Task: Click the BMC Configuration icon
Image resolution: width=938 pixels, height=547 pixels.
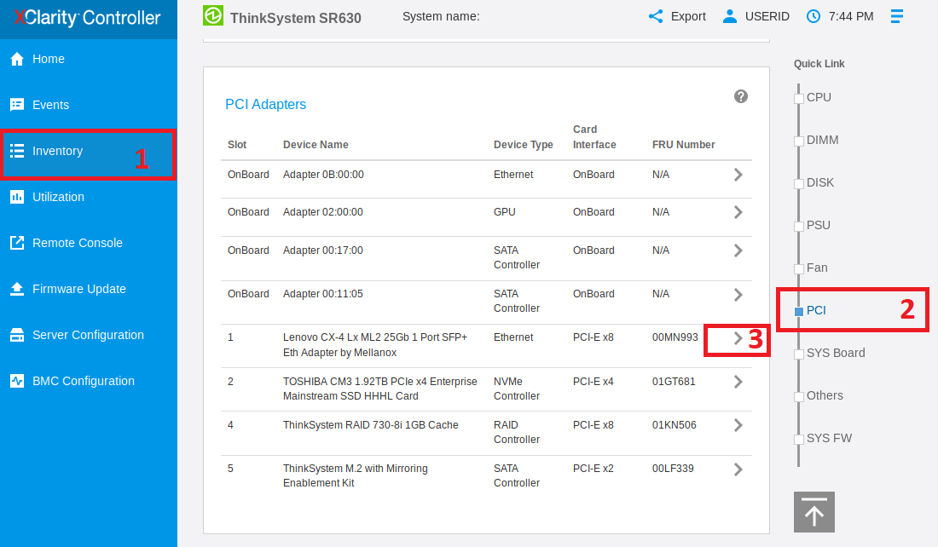Action: pos(17,381)
